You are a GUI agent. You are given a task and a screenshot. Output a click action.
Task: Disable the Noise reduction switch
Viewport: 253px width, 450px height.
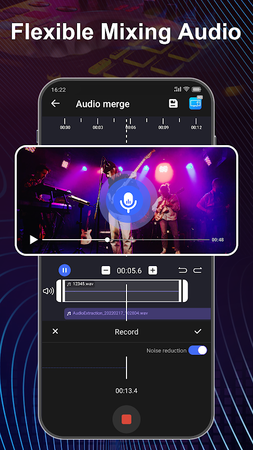coord(198,350)
